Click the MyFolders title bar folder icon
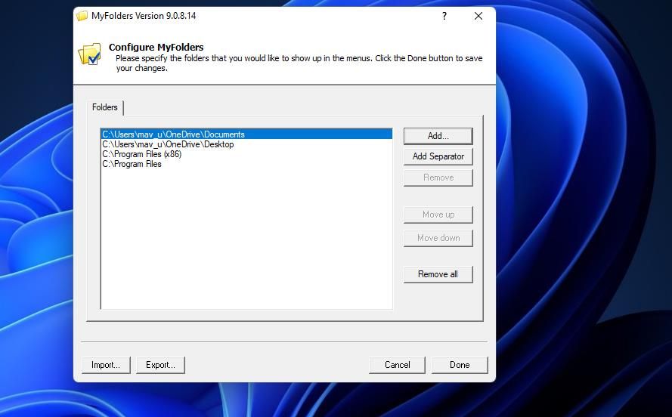Image resolution: width=672 pixels, height=417 pixels. tap(82, 16)
